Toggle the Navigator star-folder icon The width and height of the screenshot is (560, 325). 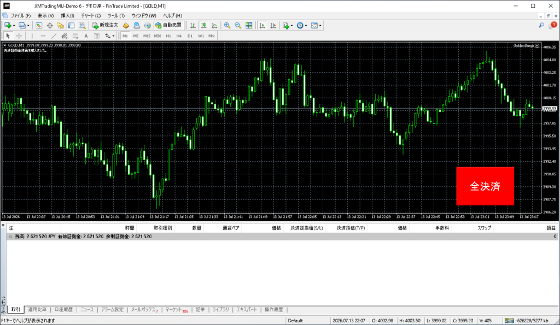[60, 25]
